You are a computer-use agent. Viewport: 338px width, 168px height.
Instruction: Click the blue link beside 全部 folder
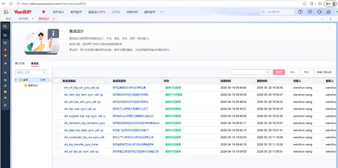(43, 80)
